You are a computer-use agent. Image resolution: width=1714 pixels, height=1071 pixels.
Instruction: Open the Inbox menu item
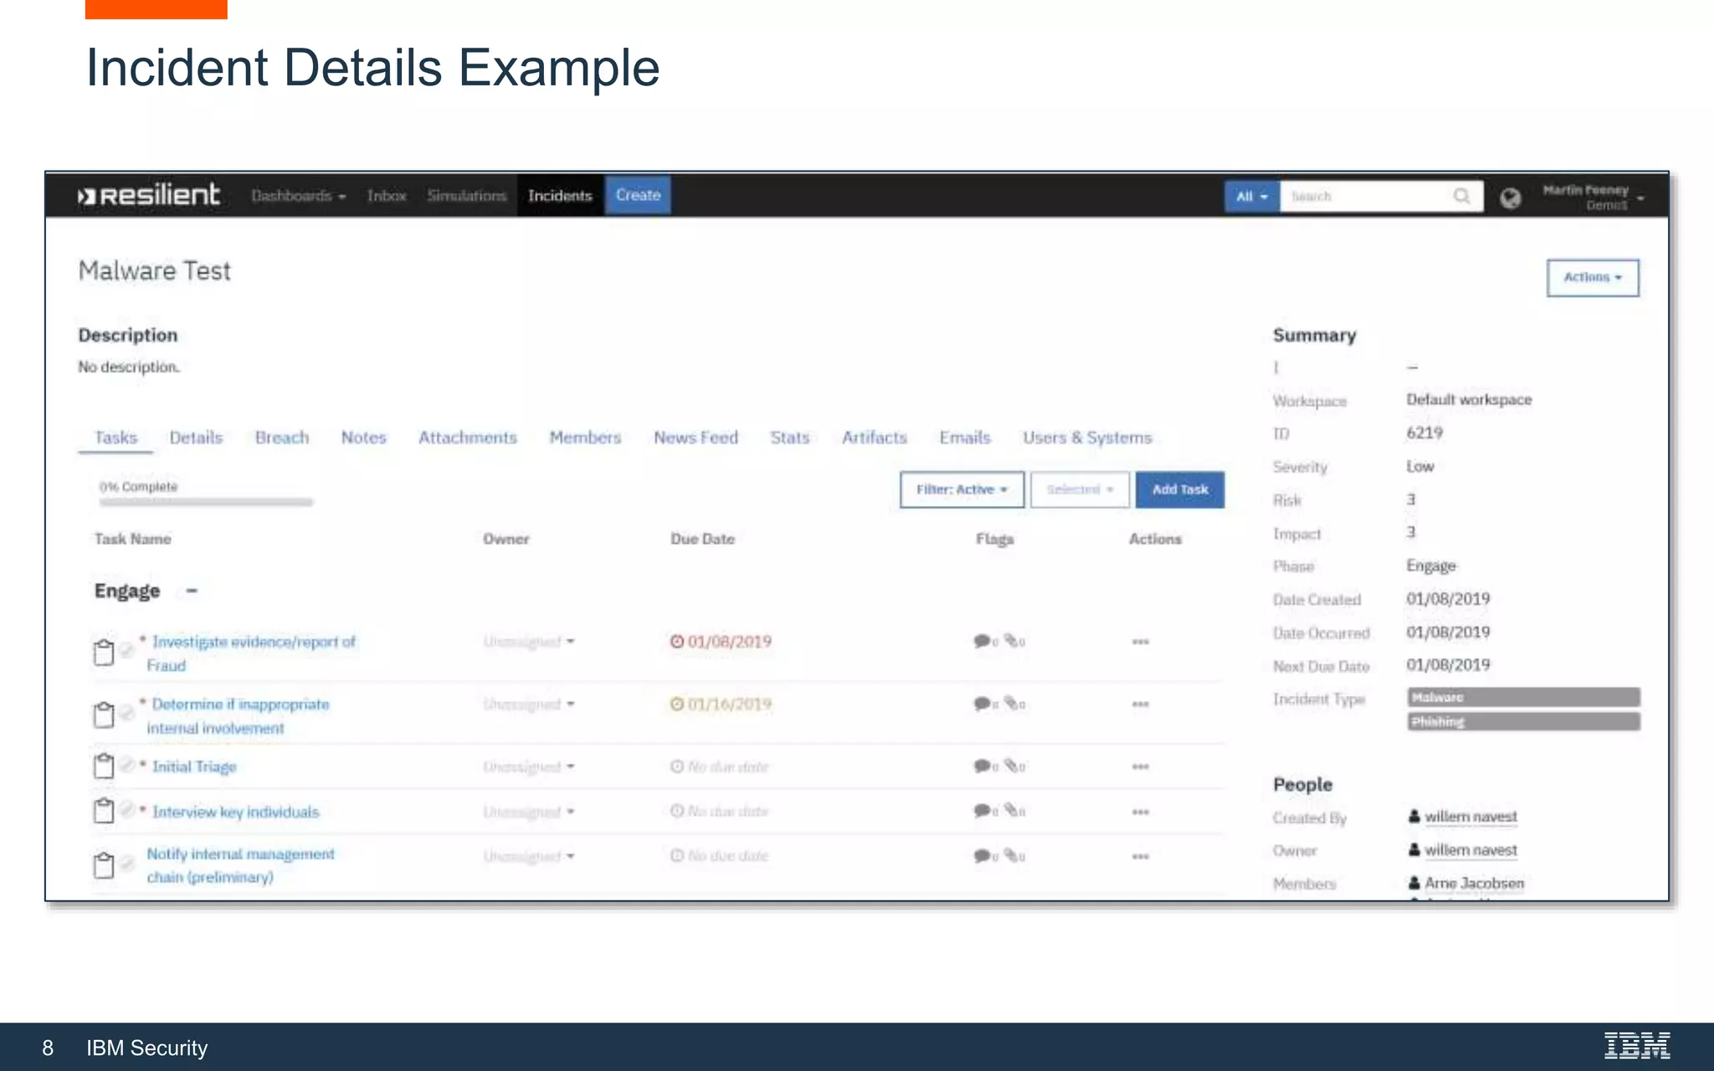click(387, 196)
